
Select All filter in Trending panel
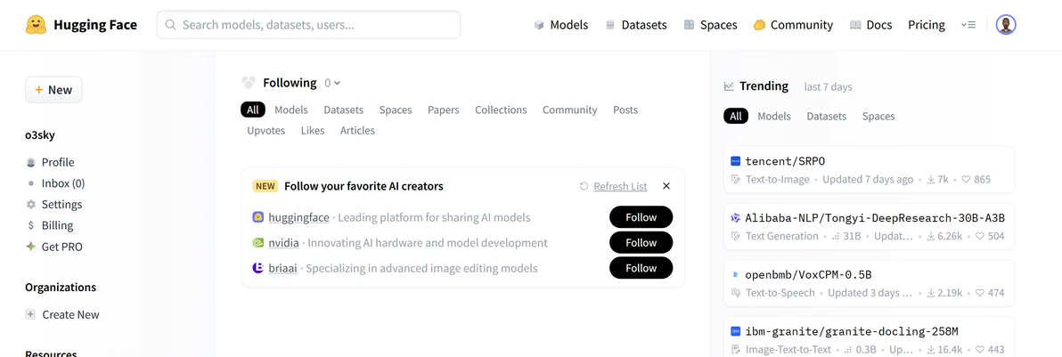click(736, 116)
